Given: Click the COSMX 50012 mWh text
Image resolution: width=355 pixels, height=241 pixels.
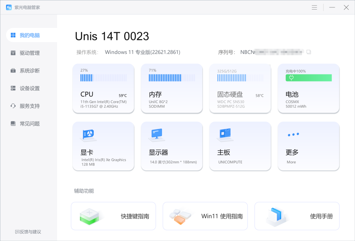Looking at the screenshot, I should click(296, 104).
